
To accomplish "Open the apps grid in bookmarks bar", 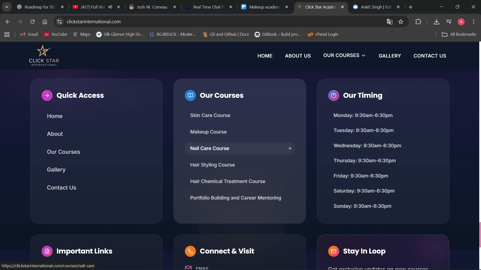I will coord(7,34).
